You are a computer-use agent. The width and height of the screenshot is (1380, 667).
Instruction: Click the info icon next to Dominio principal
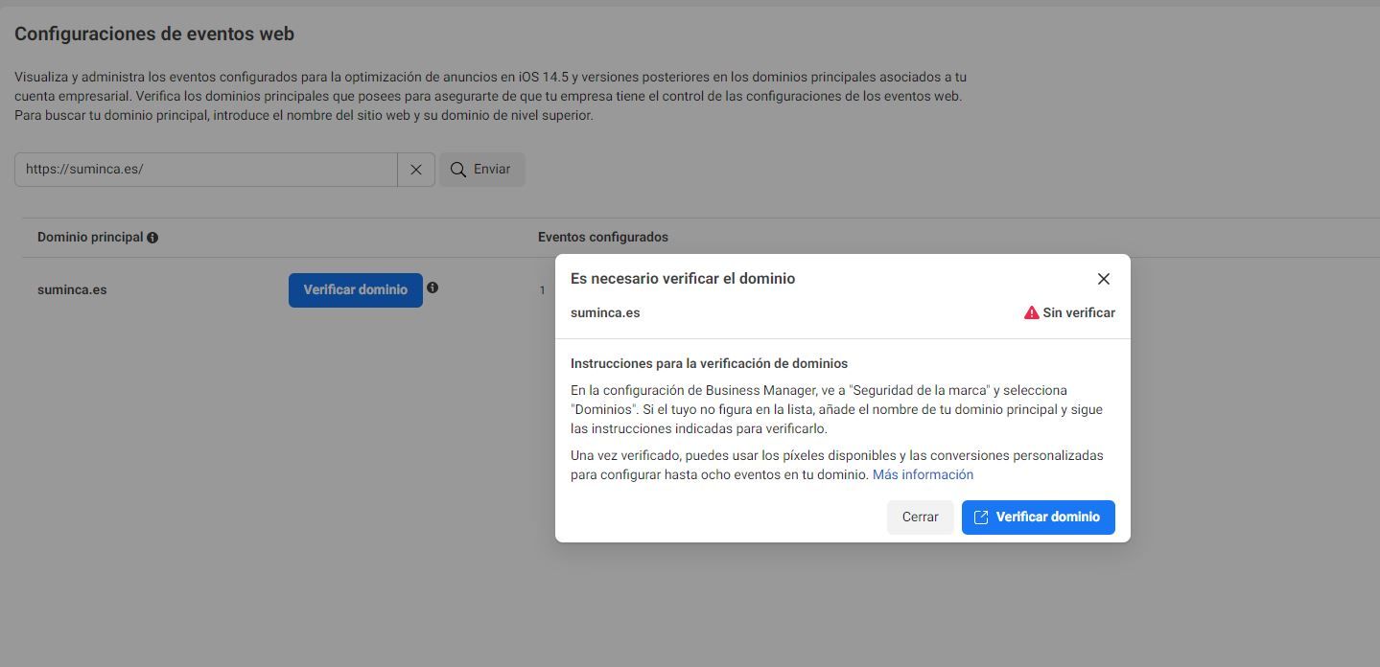pos(152,238)
